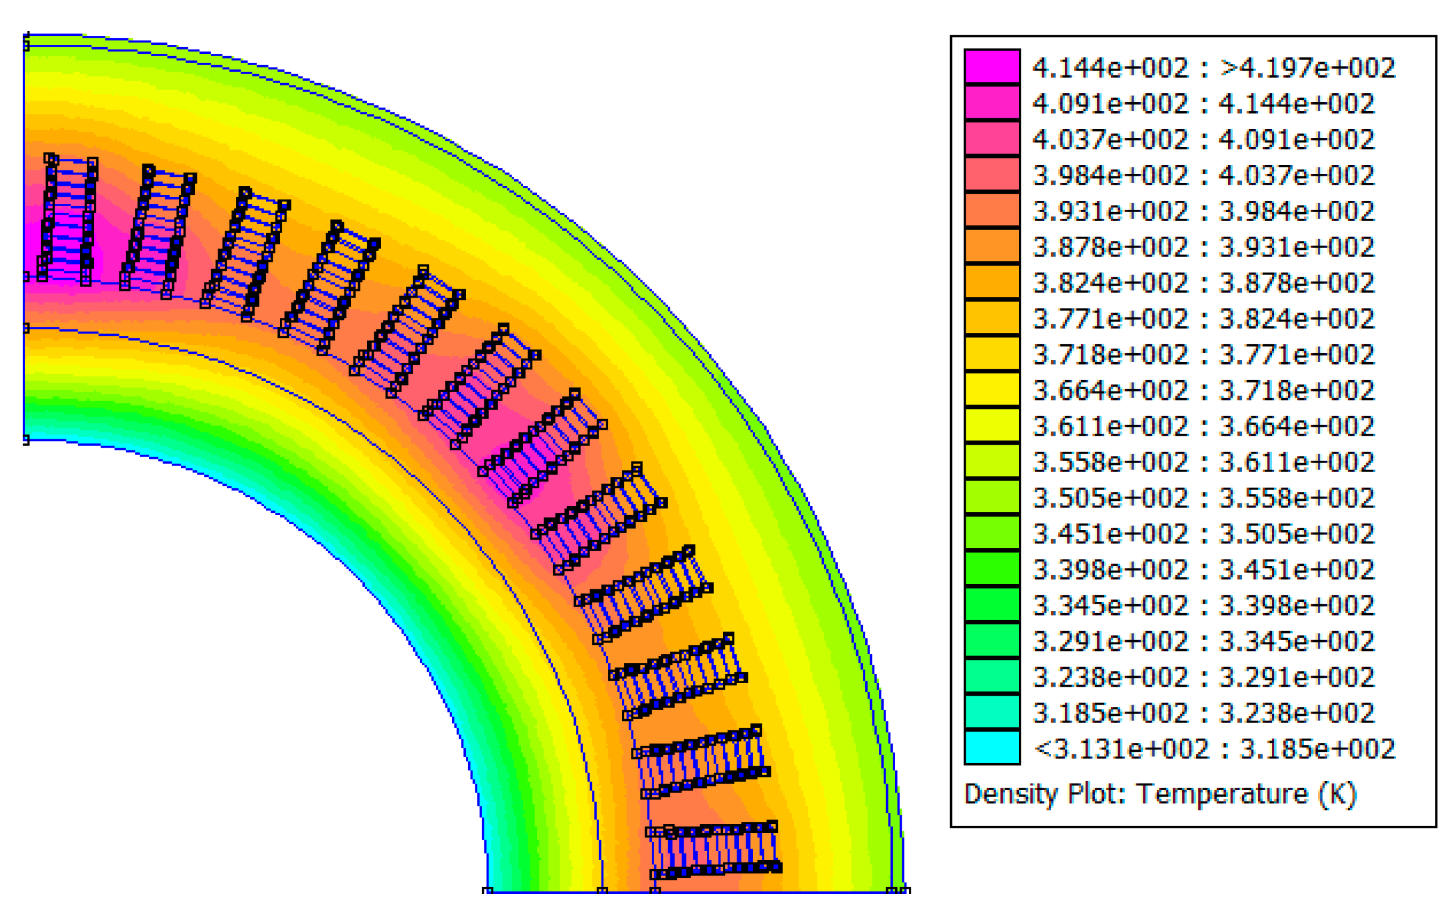Click swatch for 3.824e+002 : 3.878e+002 range
The width and height of the screenshot is (1456, 921).
click(991, 281)
